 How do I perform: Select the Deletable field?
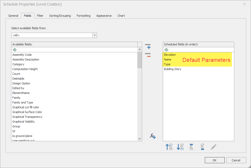pyautogui.click(x=74, y=79)
